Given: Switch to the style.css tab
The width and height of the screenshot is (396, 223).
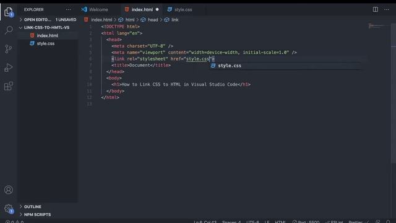Looking at the screenshot, I should [183, 10].
